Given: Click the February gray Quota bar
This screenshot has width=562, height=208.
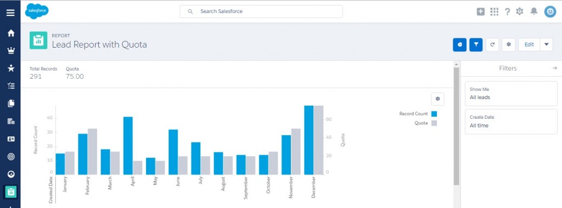Looking at the screenshot, I should [x=92, y=152].
